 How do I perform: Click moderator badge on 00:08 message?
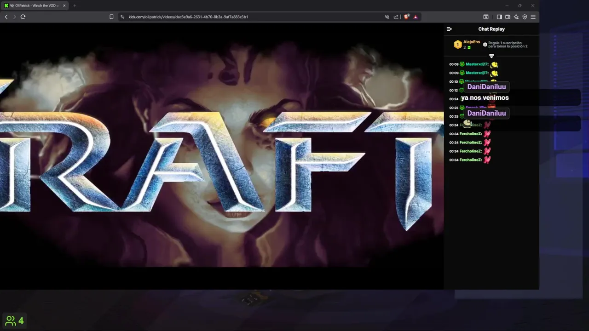[462, 64]
